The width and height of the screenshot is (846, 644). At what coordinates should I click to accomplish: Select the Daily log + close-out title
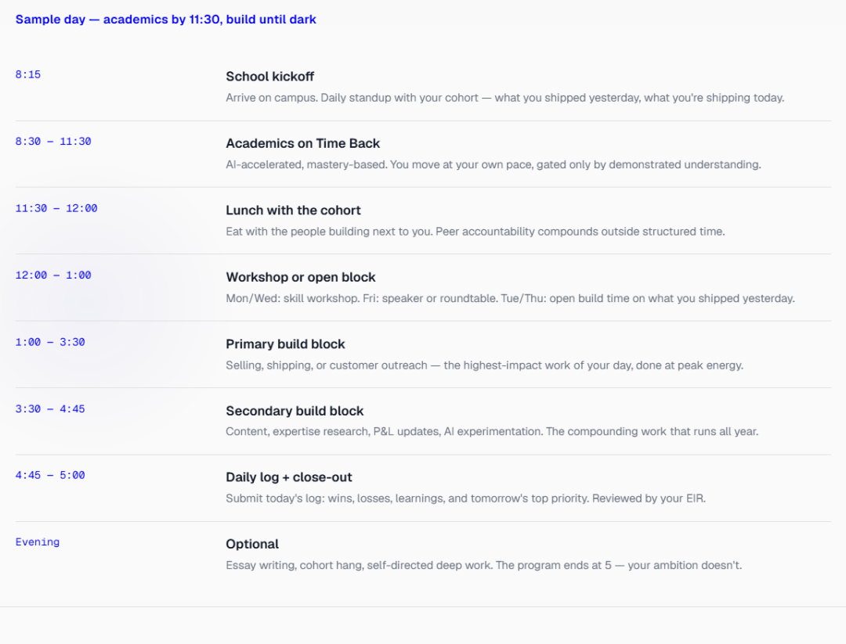pos(288,477)
